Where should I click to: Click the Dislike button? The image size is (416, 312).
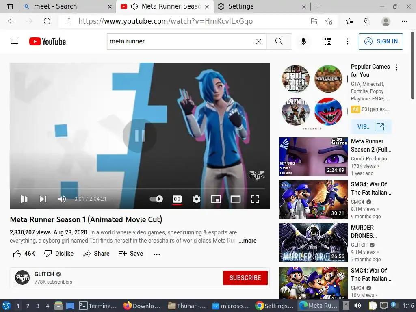tap(58, 253)
